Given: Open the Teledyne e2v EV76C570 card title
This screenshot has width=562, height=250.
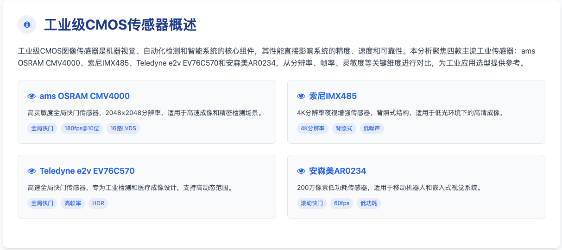Looking at the screenshot, I should click(87, 171).
